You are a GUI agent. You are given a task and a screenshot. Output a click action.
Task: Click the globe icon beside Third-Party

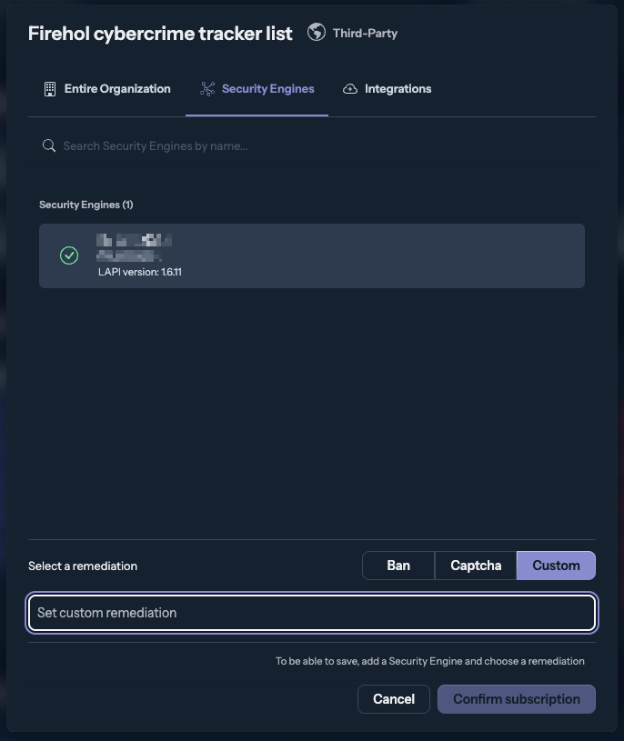point(317,34)
